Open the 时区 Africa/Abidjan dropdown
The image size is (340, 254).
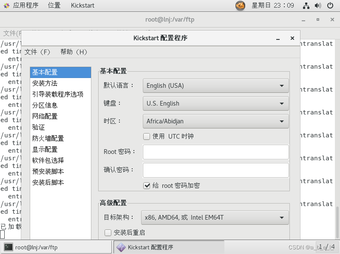pos(216,121)
